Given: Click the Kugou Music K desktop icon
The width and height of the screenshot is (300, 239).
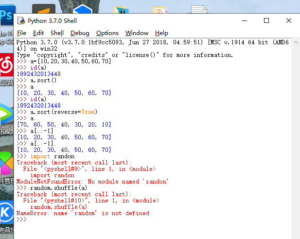Looking at the screenshot, I should [7, 212].
